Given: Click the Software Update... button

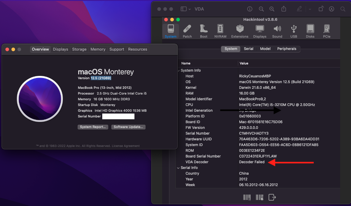Looking at the screenshot, I should click(128, 127).
